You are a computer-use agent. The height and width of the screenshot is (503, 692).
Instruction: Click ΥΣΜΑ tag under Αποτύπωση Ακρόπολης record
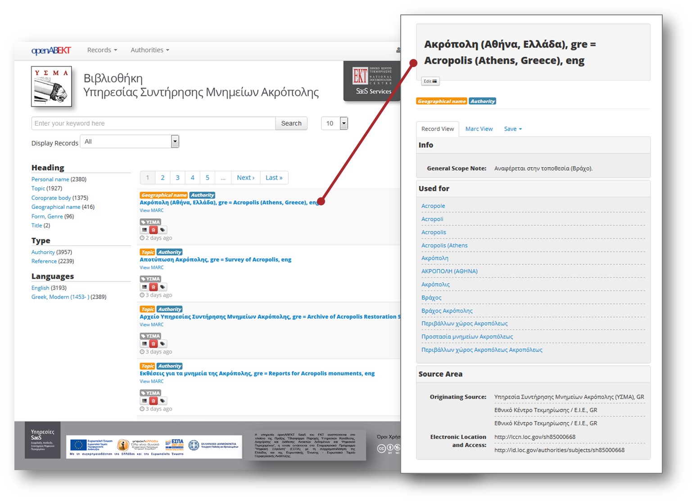point(150,279)
